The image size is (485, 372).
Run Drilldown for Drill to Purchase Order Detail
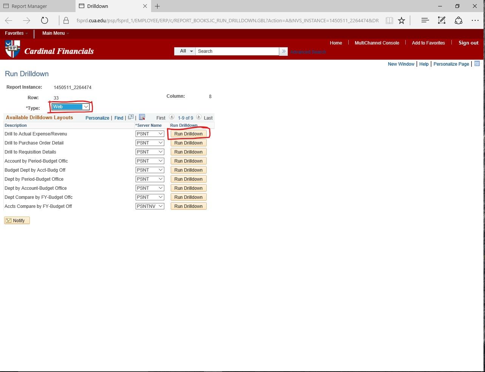pyautogui.click(x=188, y=143)
